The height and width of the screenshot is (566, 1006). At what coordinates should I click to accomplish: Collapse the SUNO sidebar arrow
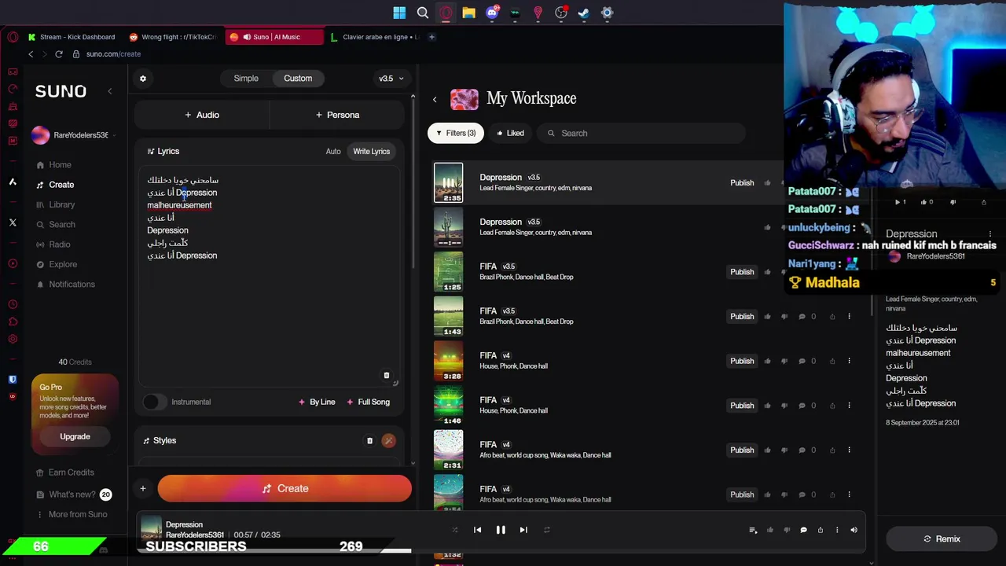[109, 91]
